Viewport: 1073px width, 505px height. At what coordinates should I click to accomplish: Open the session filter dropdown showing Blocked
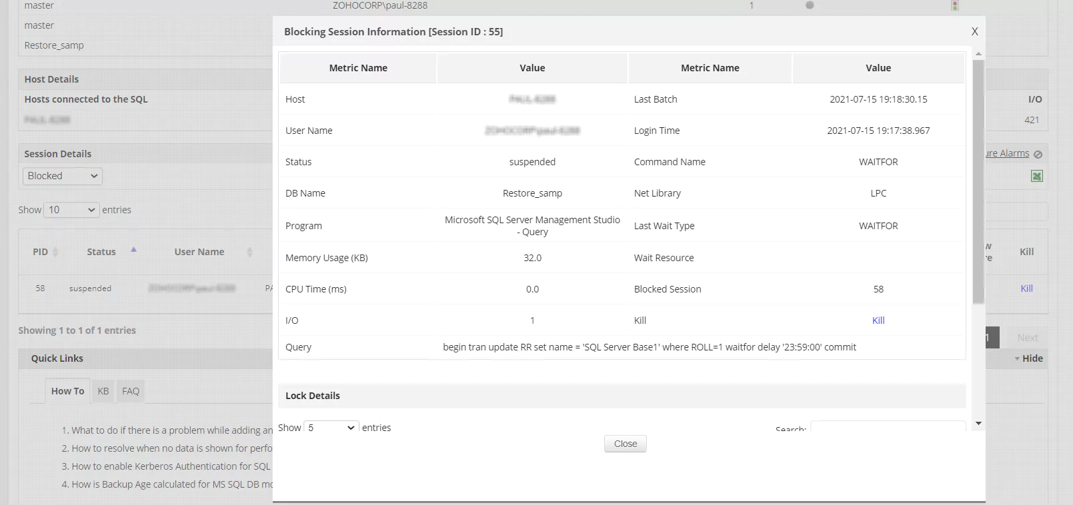[63, 176]
